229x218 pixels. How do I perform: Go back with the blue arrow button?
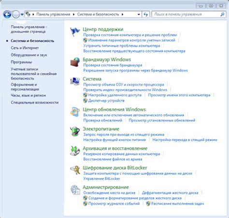coord(7,15)
